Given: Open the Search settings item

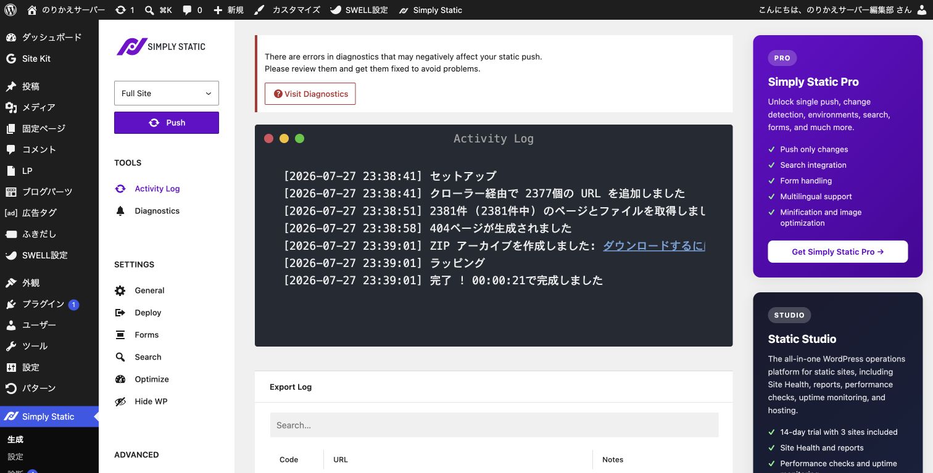Looking at the screenshot, I should [139, 357].
